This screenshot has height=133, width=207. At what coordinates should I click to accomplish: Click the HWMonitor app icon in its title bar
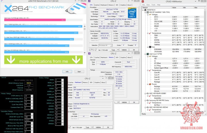143,1
